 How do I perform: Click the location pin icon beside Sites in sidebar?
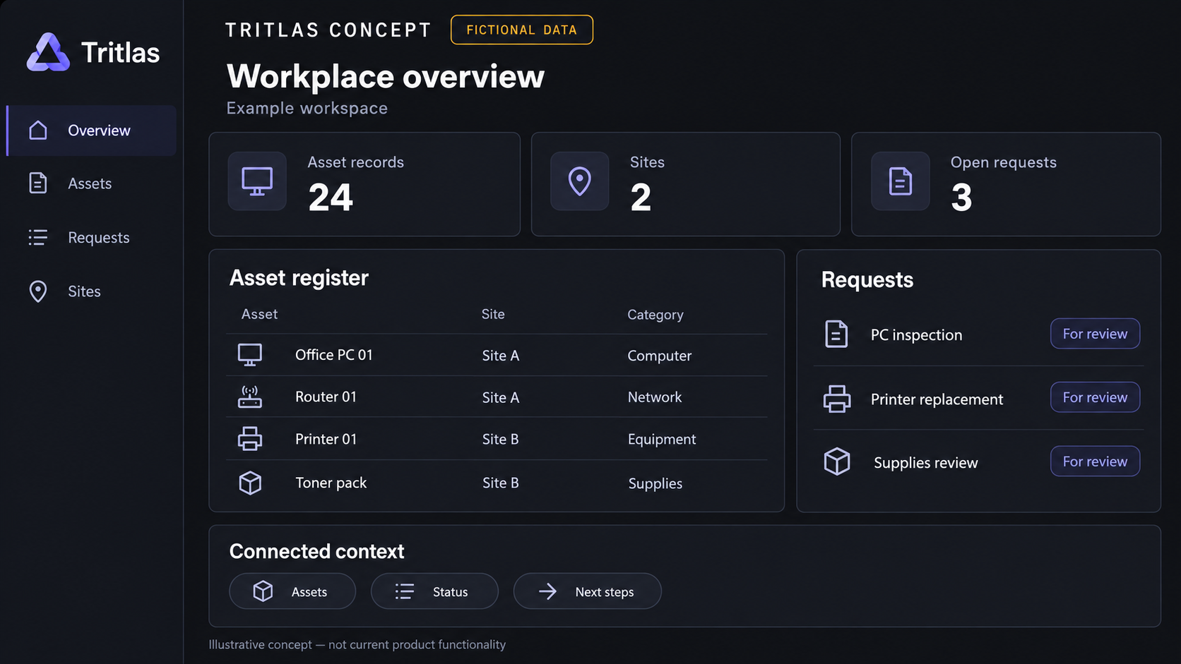38,291
